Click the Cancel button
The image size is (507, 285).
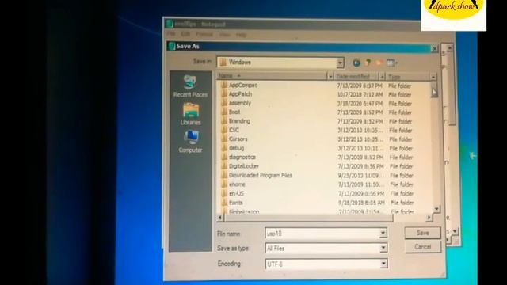point(423,247)
